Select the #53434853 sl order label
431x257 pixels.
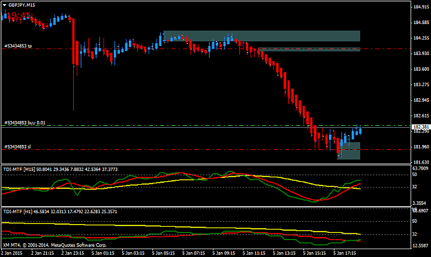coord(18,147)
